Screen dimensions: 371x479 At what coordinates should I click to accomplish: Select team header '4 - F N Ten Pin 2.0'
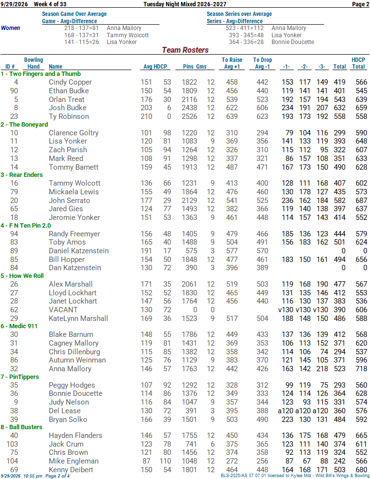pyautogui.click(x=26, y=226)
